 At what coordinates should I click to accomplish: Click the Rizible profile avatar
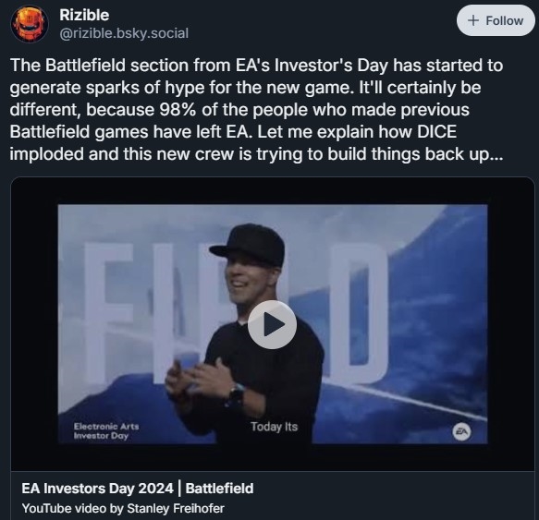pos(30,24)
